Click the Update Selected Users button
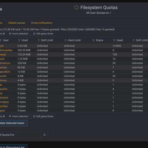Image resolution: width=148 pixels, height=148 pixels. [13, 123]
